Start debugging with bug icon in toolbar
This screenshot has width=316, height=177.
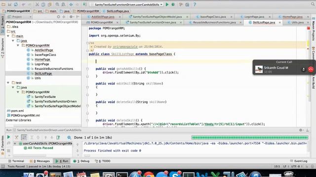click(173, 4)
